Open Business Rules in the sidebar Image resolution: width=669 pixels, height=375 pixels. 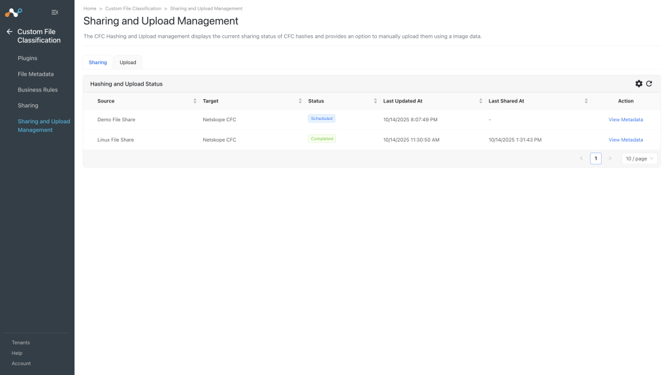(x=37, y=90)
